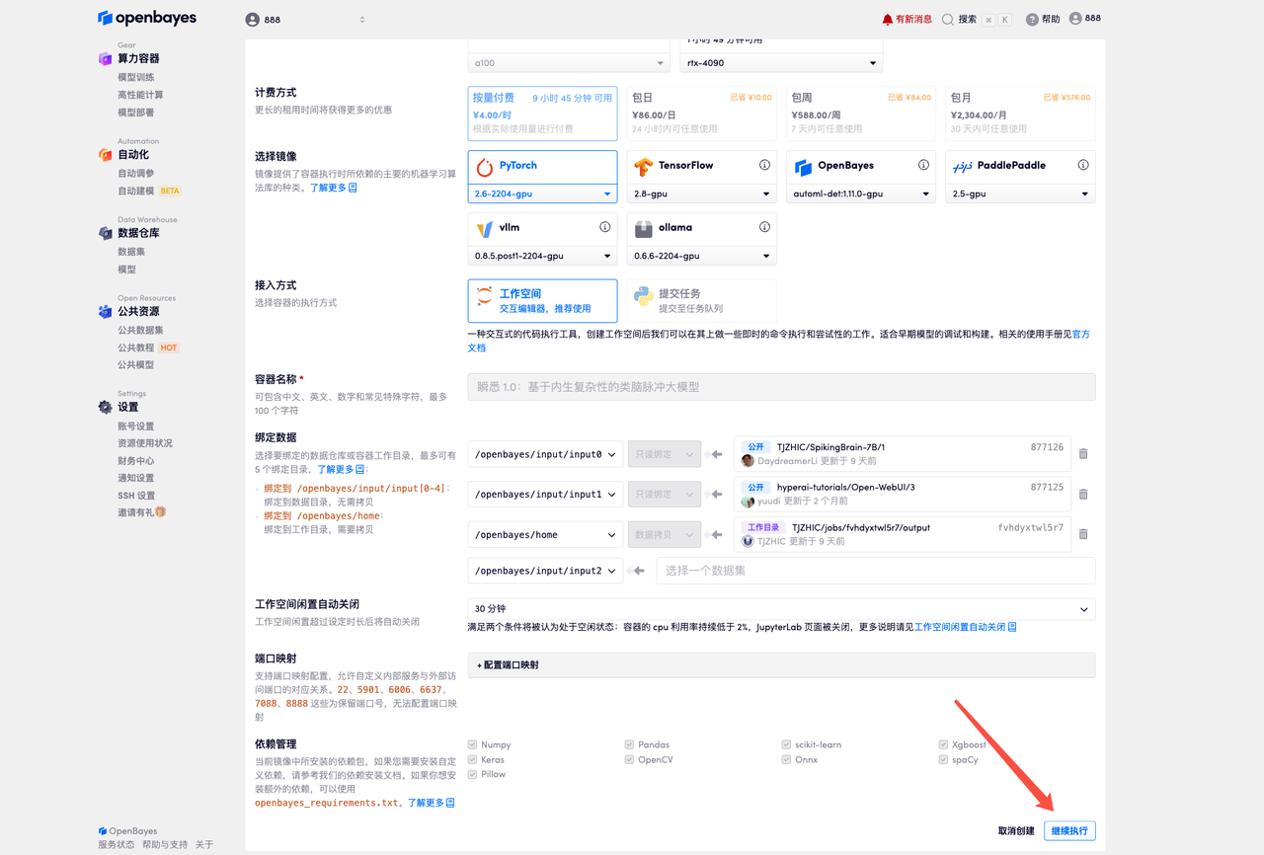Open PaddlePaddle 2.5-gpu version dropdown
Image resolution: width=1264 pixels, height=855 pixels.
[1020, 194]
